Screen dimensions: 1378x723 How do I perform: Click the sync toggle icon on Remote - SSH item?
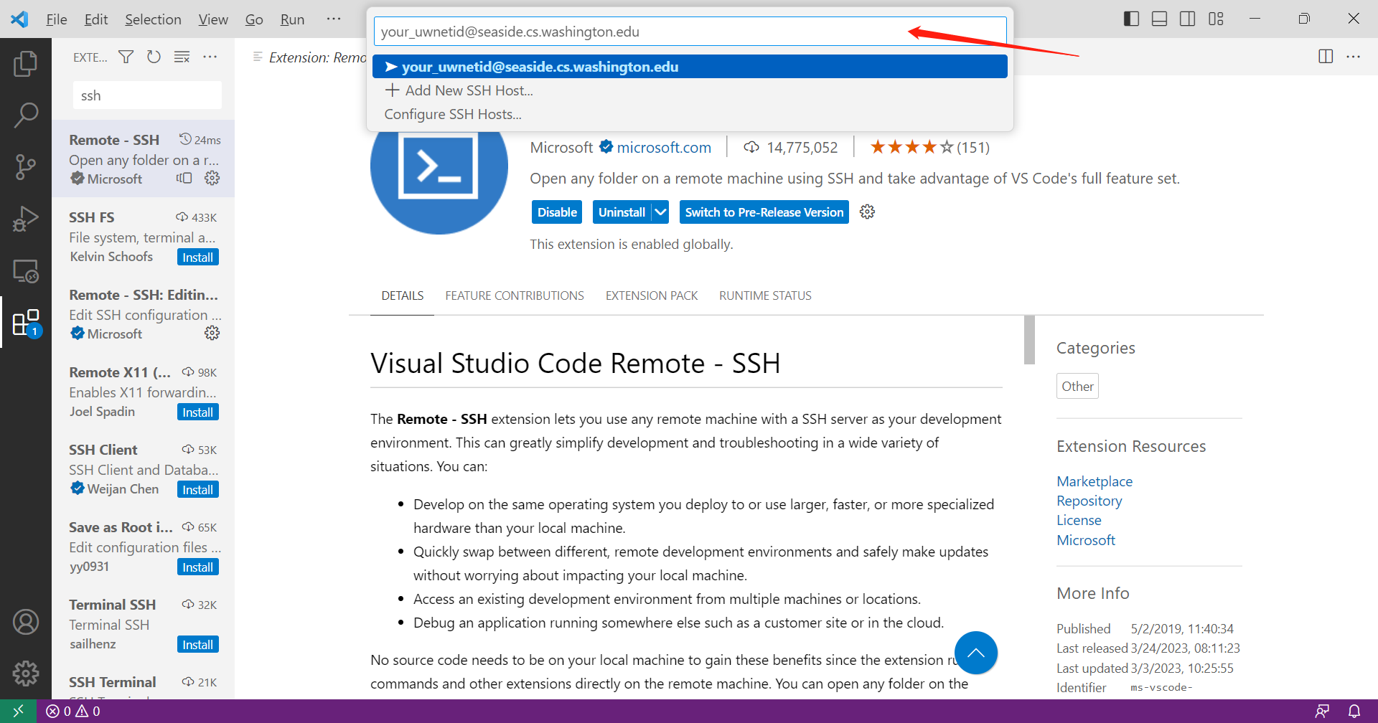(x=184, y=178)
